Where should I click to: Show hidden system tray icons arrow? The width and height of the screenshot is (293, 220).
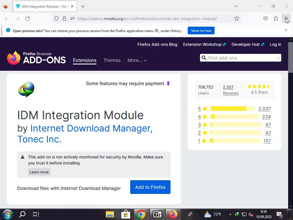coord(230,214)
